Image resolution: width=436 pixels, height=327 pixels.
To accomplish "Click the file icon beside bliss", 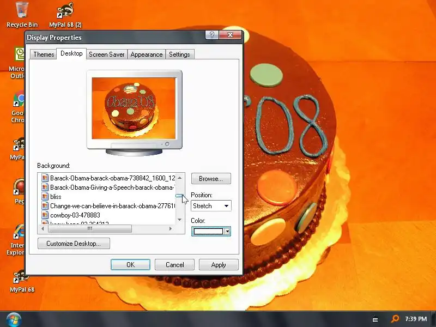I will click(x=45, y=196).
